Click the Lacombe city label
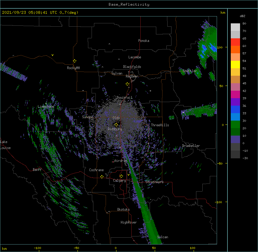Viewport: 258px width, 252px height. coord(135,57)
